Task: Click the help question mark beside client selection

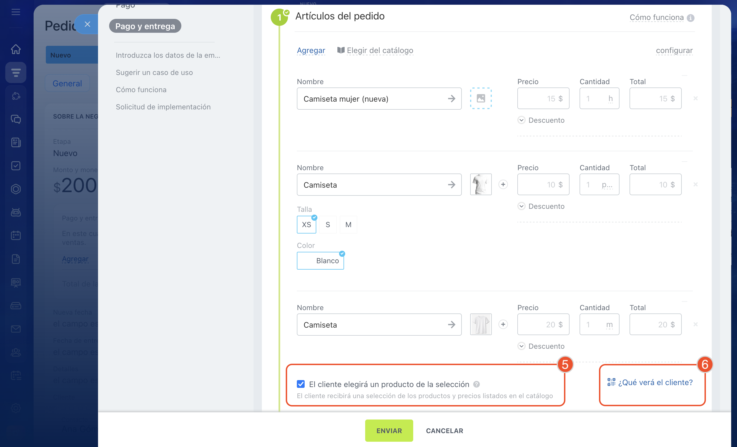Action: coord(477,384)
